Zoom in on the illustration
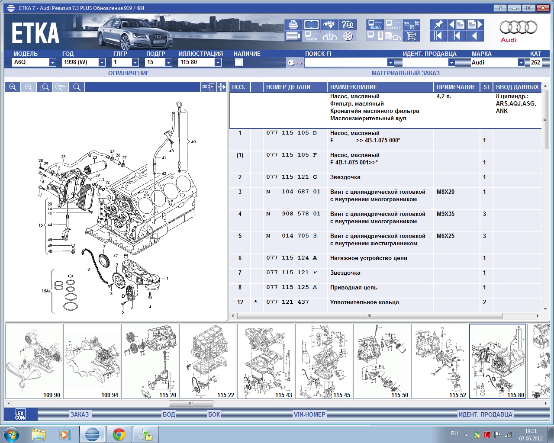Image resolution: width=554 pixels, height=443 pixels. click(13, 87)
